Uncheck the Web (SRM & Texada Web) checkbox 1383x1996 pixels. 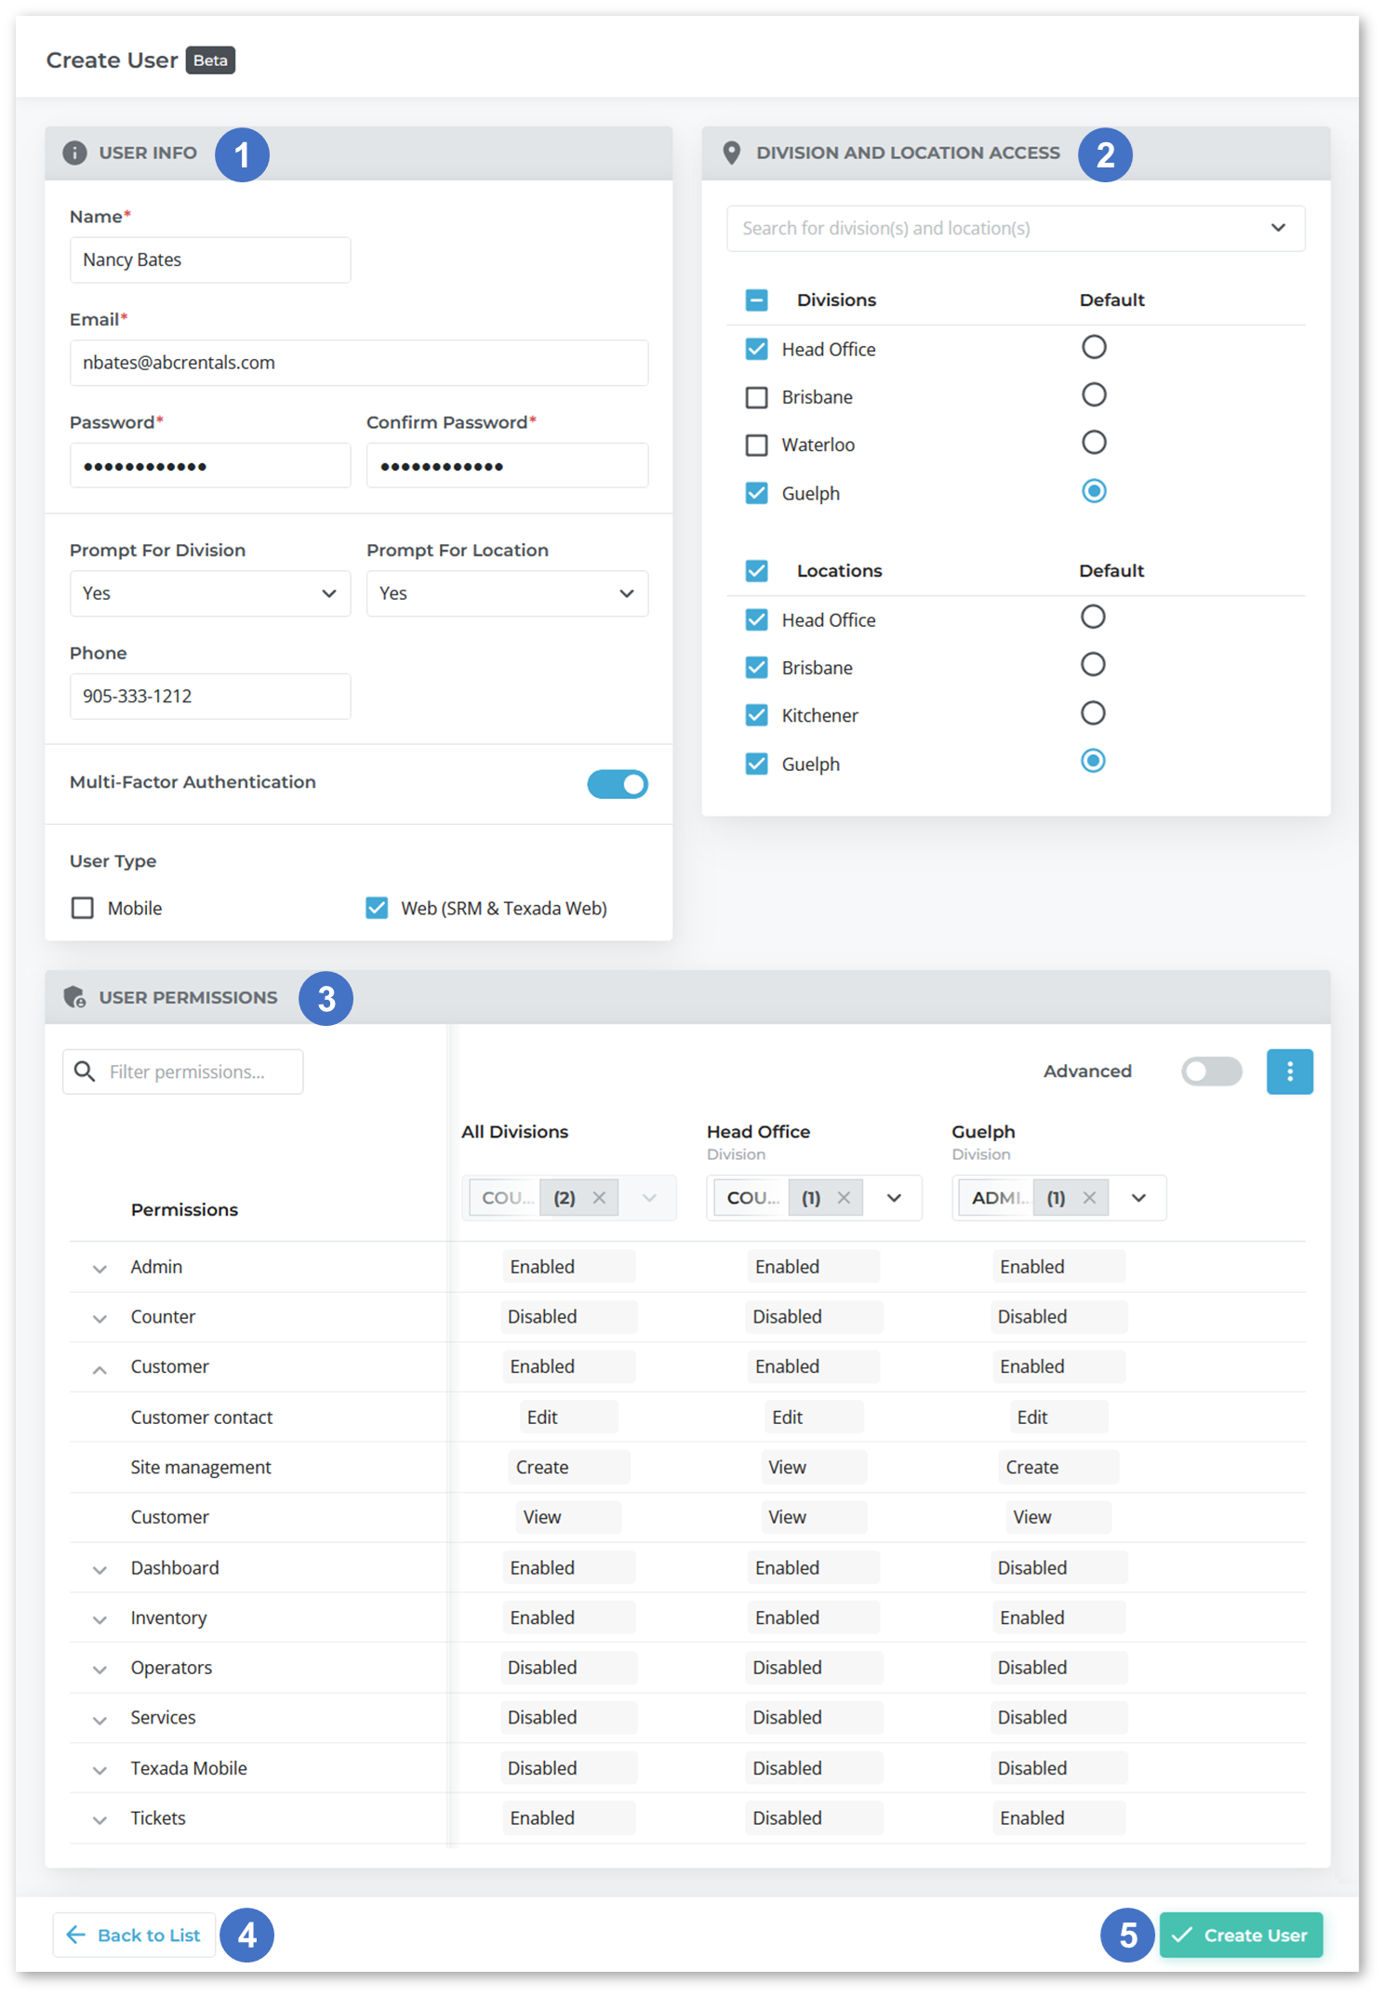(x=377, y=908)
